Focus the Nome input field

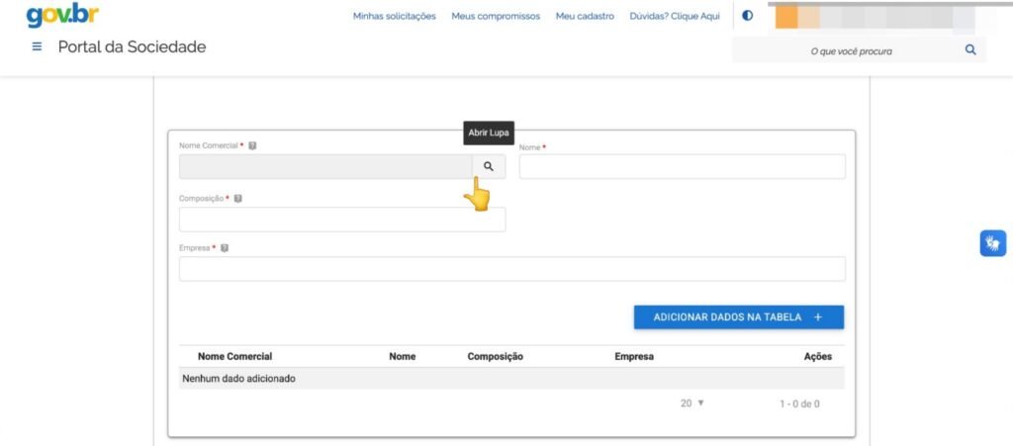pos(682,167)
